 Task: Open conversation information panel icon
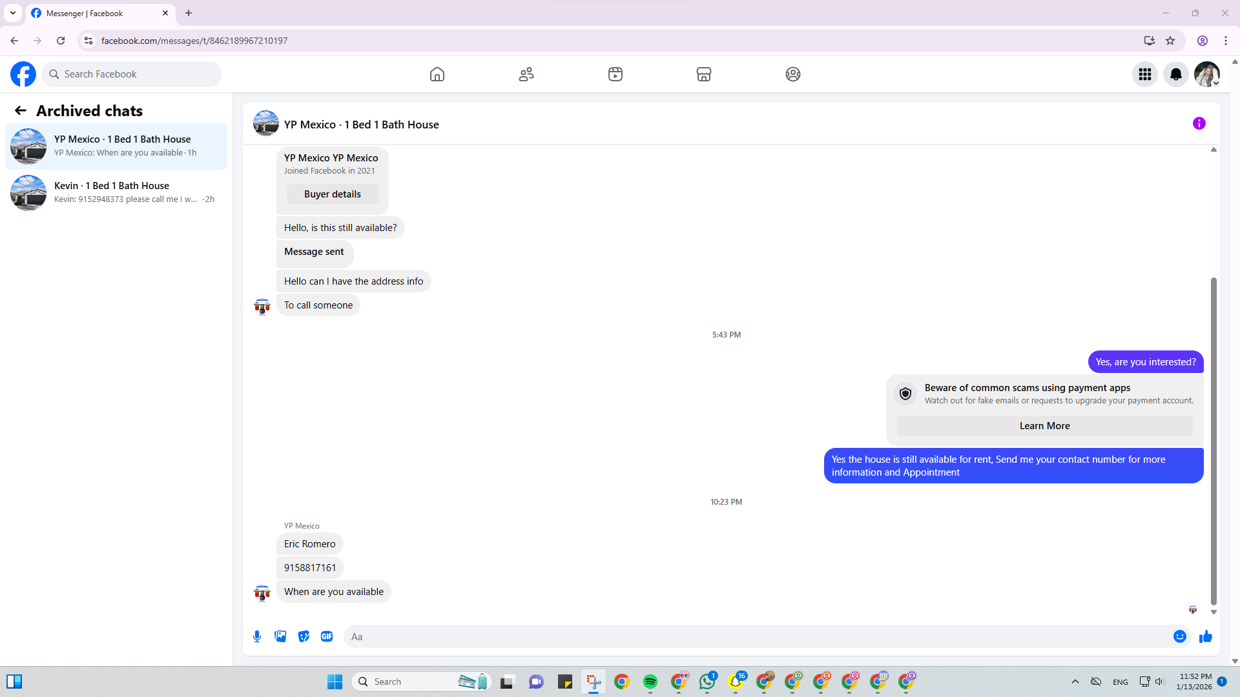(1199, 123)
